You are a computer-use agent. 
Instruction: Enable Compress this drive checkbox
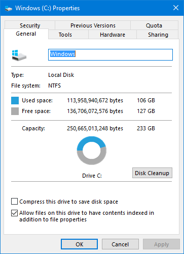[x=15, y=202]
